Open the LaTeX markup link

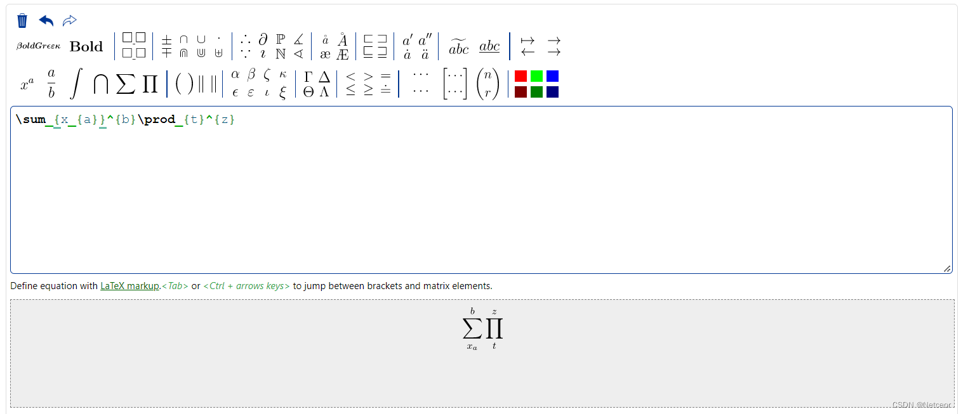129,286
